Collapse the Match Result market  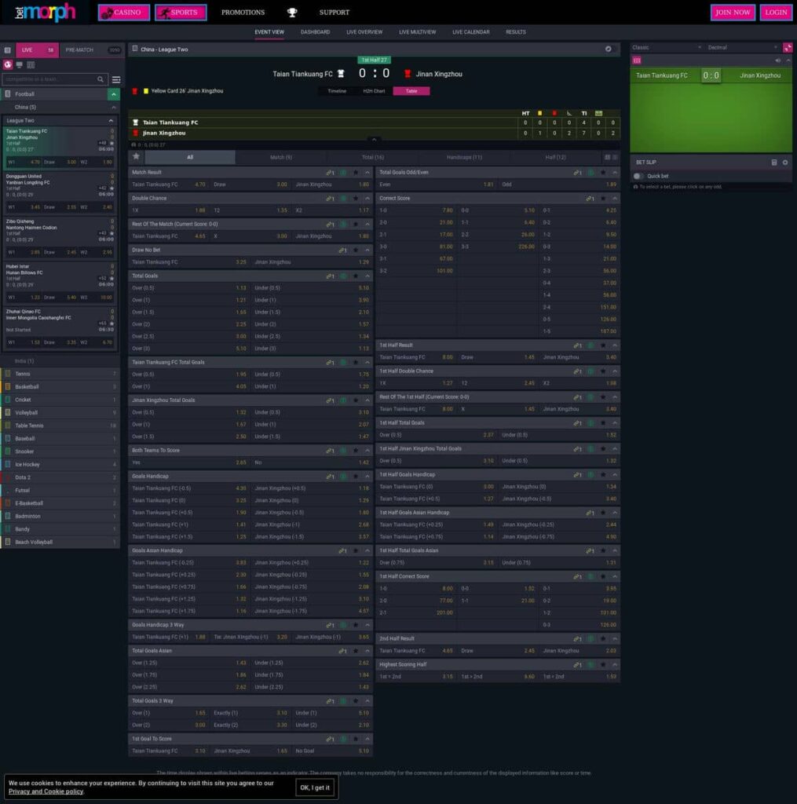[x=367, y=173]
